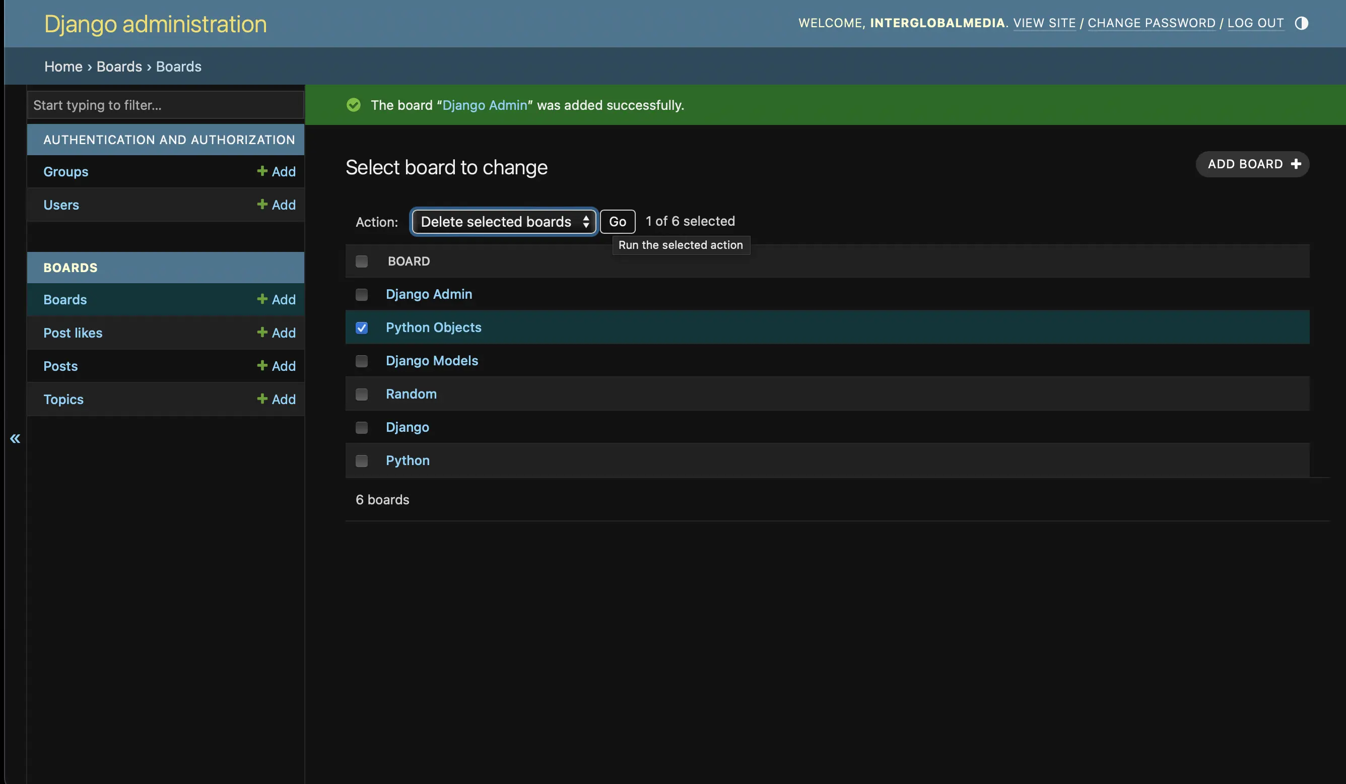The width and height of the screenshot is (1346, 784).
Task: Uncheck the Python Objects row checkbox
Action: 362,328
